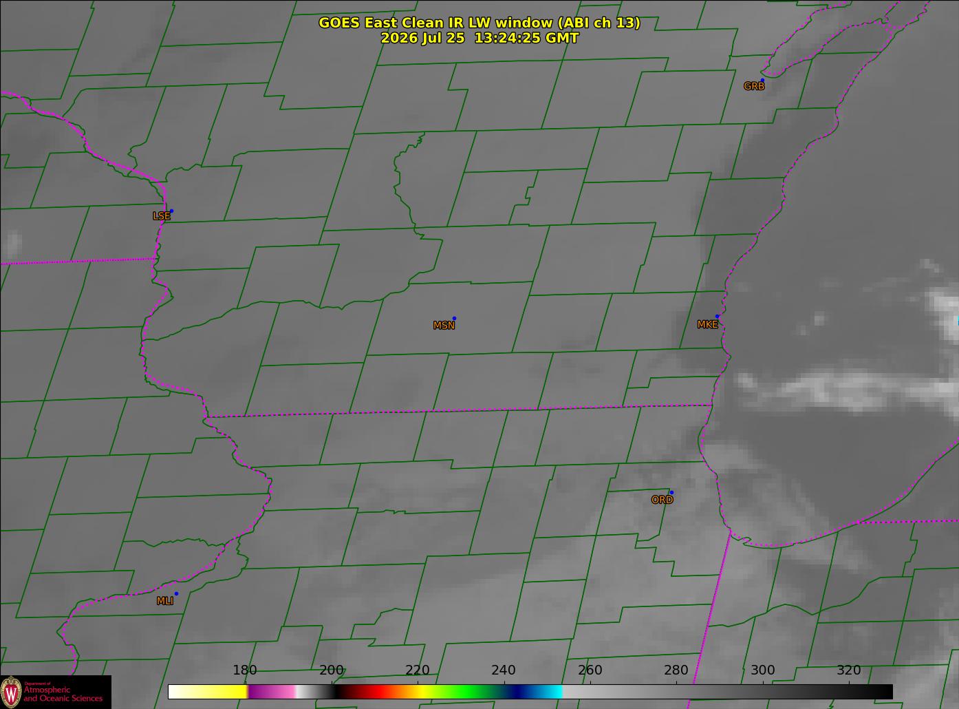Click the 240 colorbar tick label
The height and width of the screenshot is (709, 959).
click(504, 670)
